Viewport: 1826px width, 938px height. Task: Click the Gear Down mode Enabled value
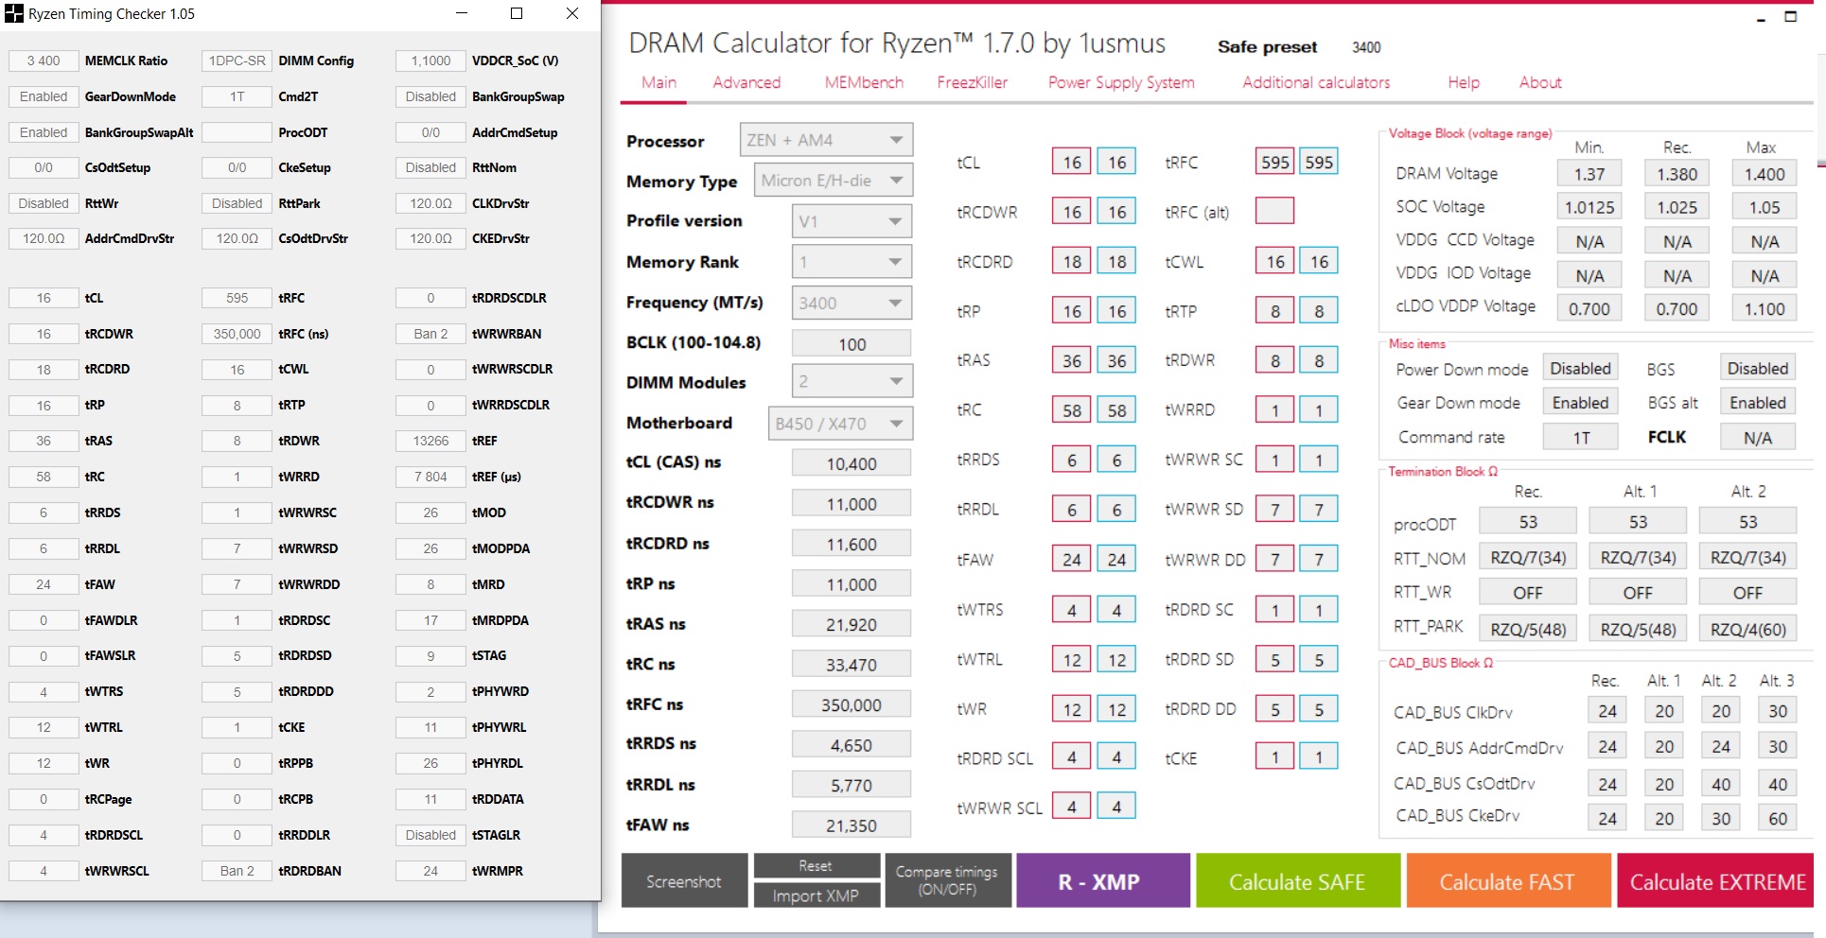(1580, 403)
